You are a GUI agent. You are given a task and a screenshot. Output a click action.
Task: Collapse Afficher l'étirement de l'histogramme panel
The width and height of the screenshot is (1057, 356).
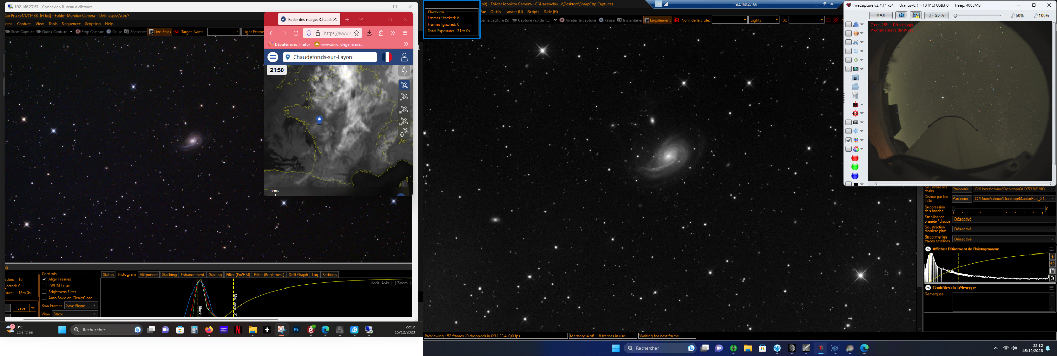(928, 249)
